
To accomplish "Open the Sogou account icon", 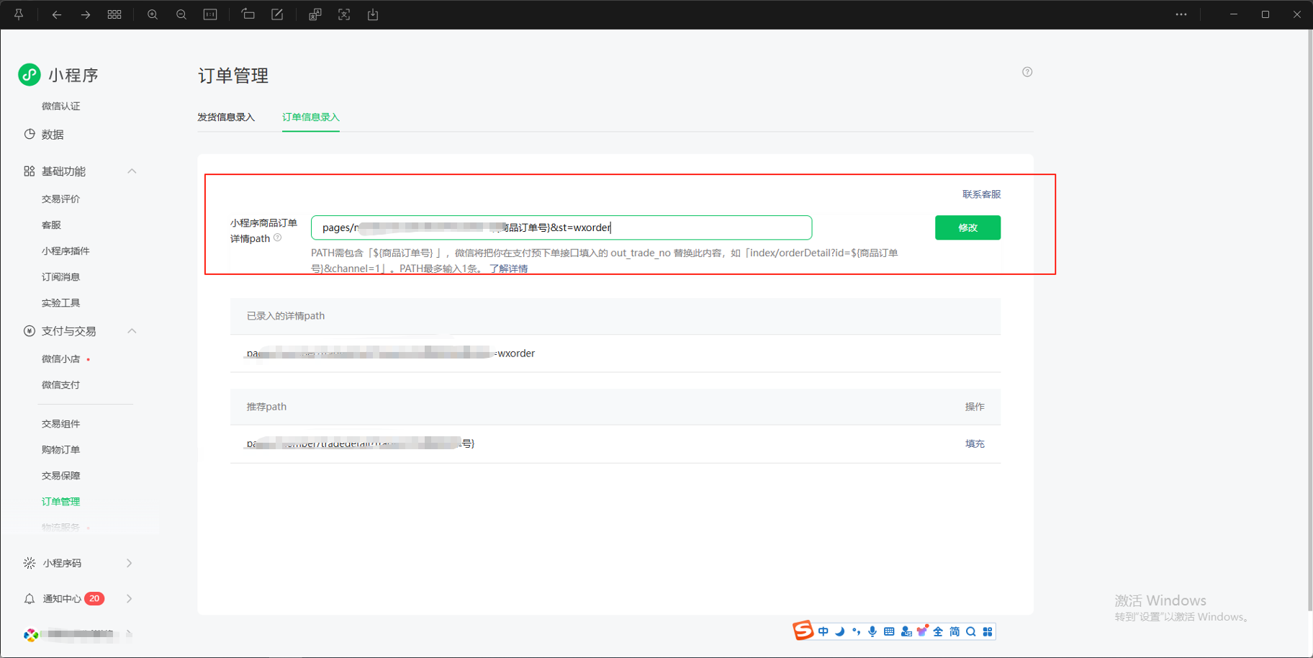I will [906, 631].
